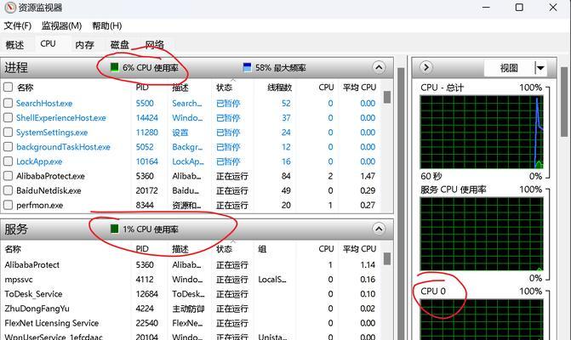Maximize the Resource Monitor window
The height and width of the screenshot is (340, 571).
click(519, 8)
